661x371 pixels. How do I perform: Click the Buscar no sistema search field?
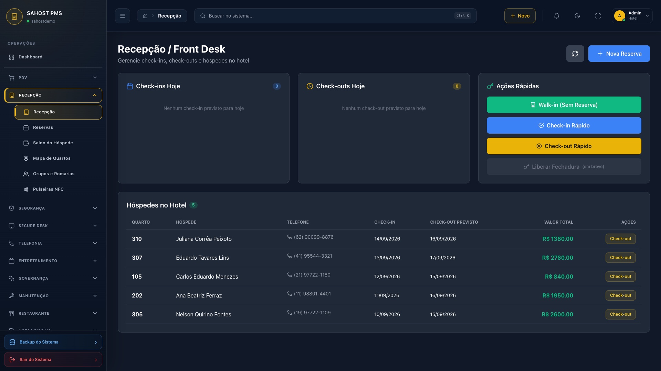(335, 16)
